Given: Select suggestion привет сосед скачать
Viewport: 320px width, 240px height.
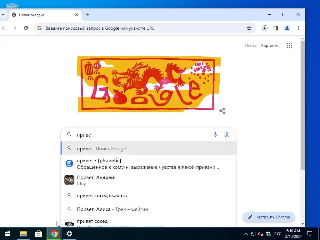Looking at the screenshot, I should pos(148,196).
